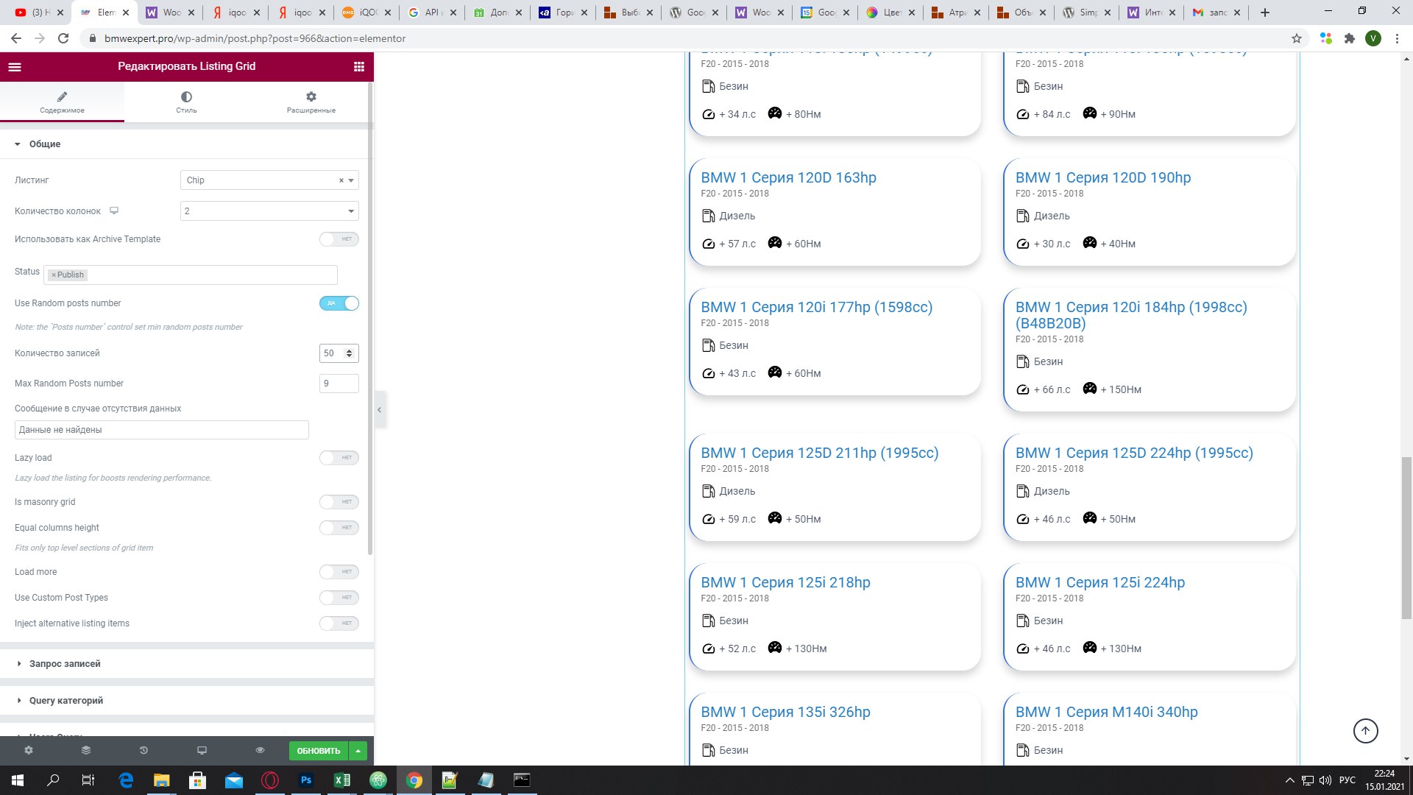Open the History icon in footer
Viewport: 1413px width, 795px height.
(x=144, y=750)
